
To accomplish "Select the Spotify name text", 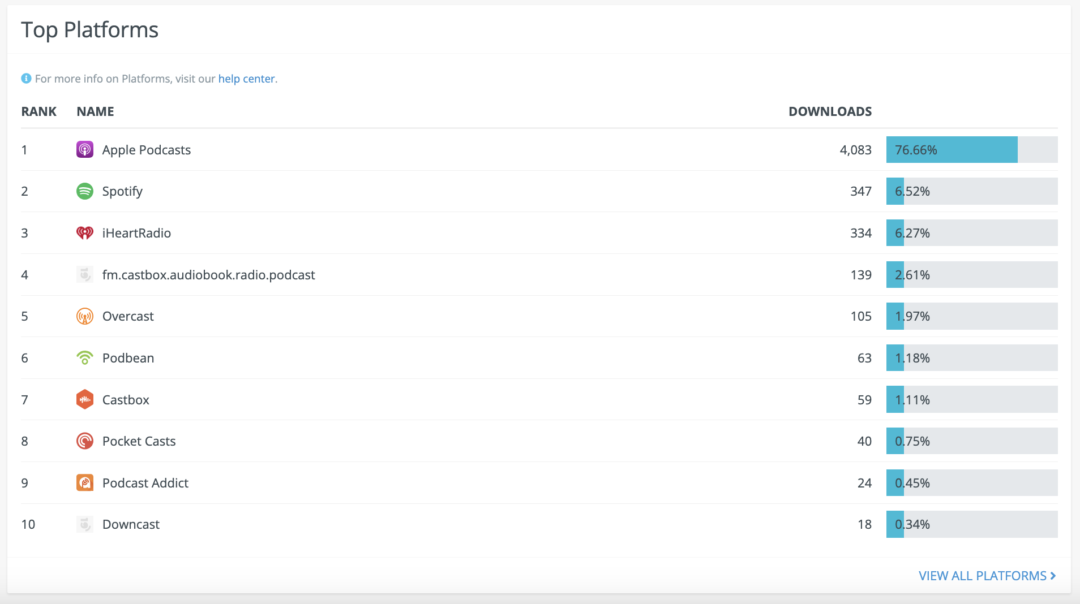I will [x=122, y=191].
